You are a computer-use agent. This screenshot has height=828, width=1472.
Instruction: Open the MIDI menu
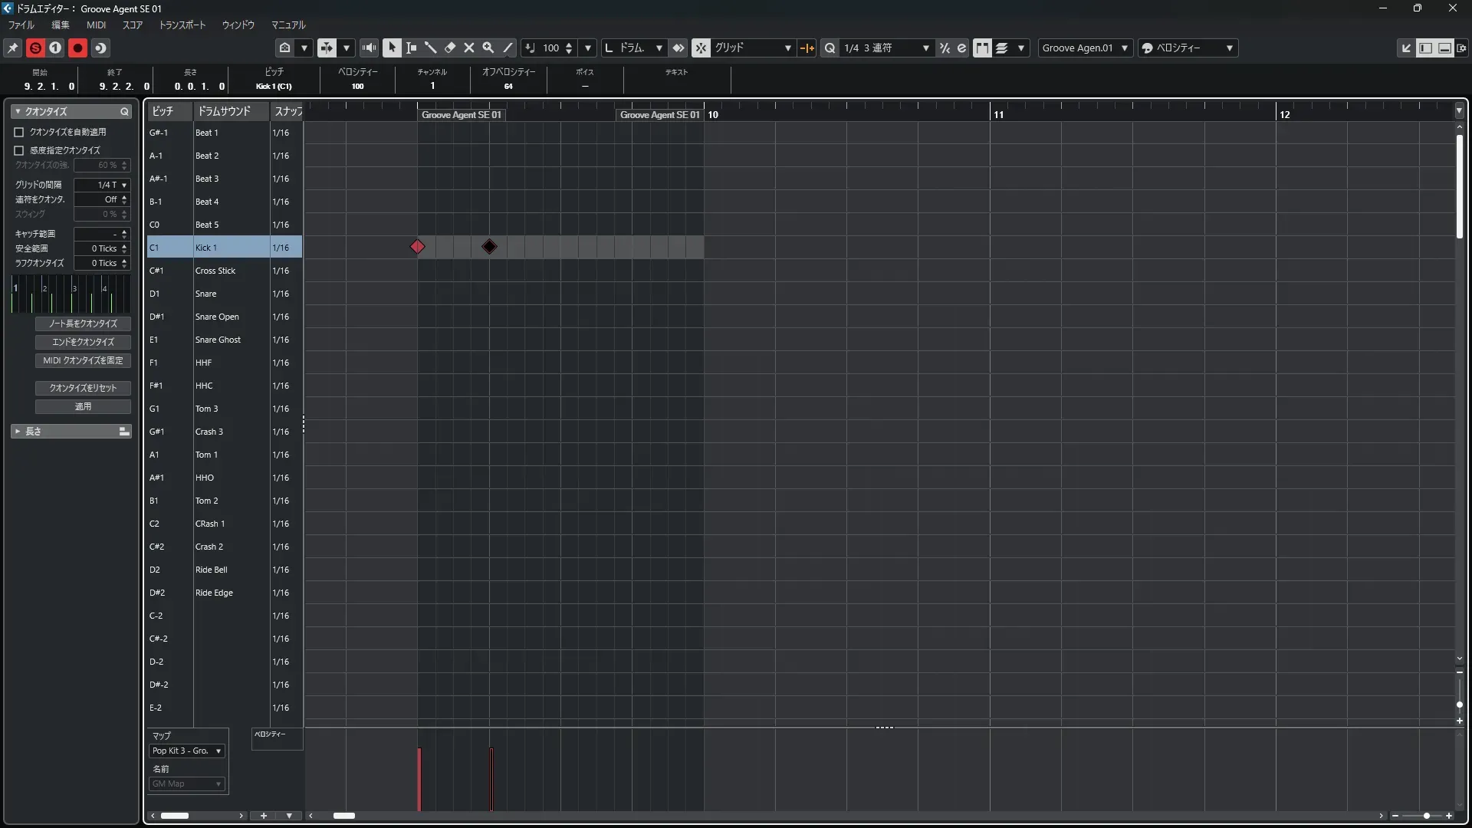(96, 25)
